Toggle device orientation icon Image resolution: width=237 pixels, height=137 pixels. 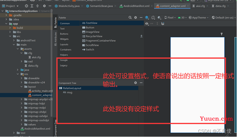point(153,18)
